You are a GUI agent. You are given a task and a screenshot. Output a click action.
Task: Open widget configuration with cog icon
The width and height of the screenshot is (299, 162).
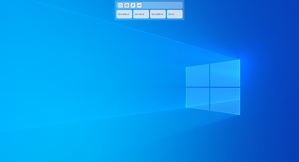[127, 5]
